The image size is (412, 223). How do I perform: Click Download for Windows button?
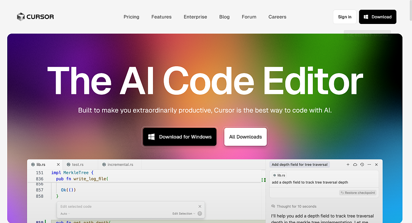[180, 137]
